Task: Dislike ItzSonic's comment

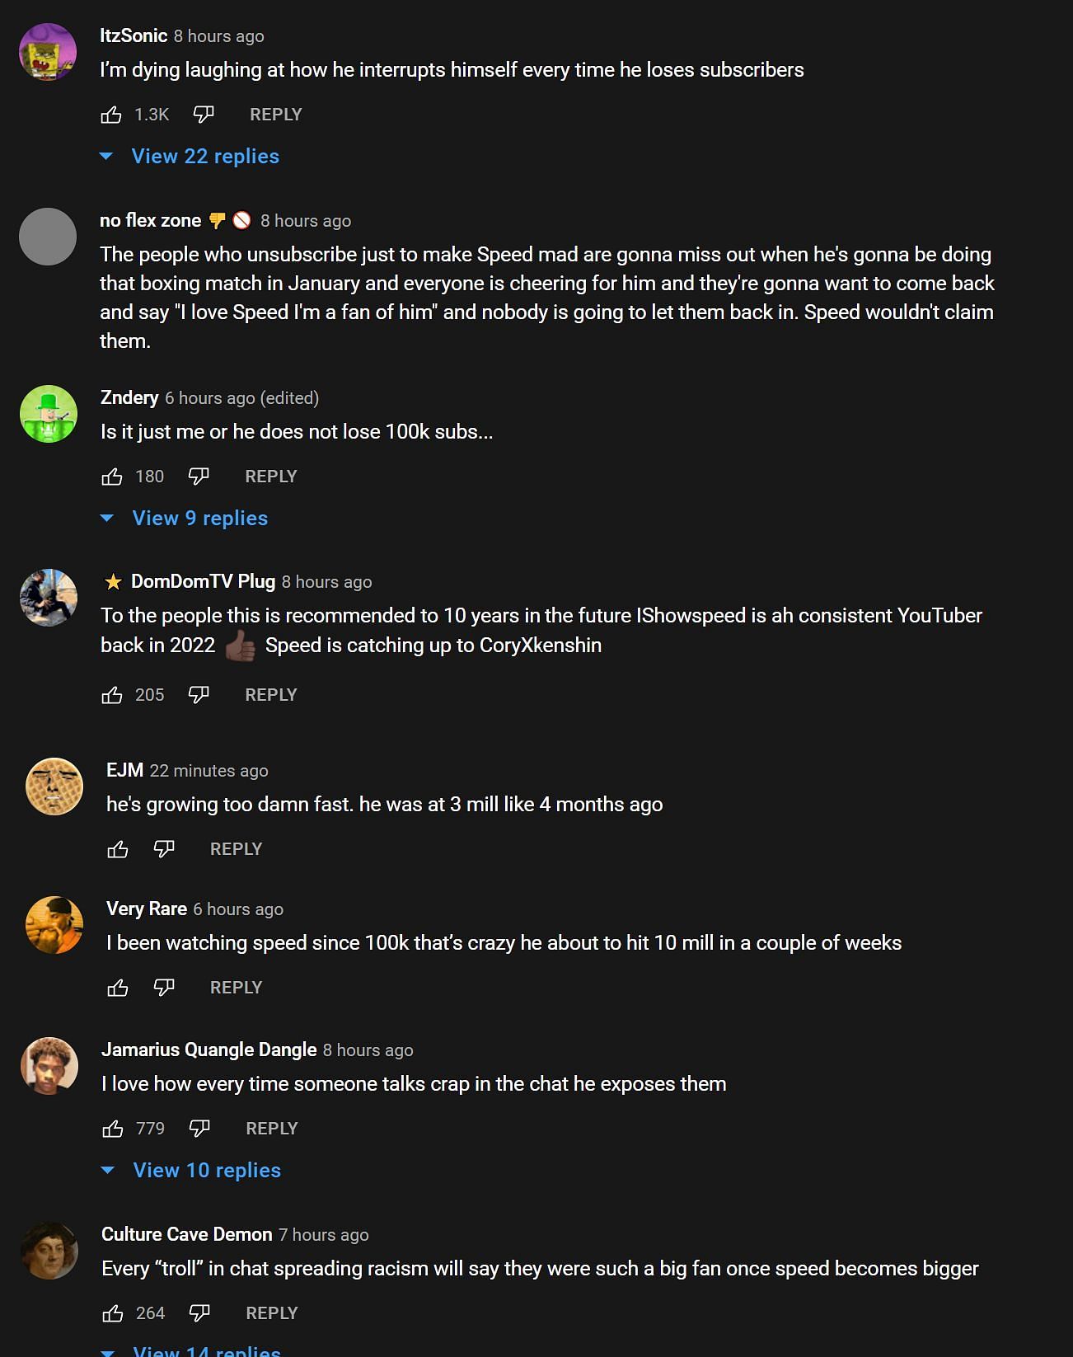Action: pos(203,115)
